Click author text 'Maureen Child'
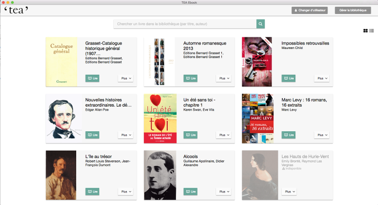This screenshot has width=378, height=205. click(x=292, y=48)
